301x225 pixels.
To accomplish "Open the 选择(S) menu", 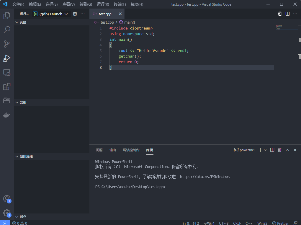I will pyautogui.click(x=52, y=4).
